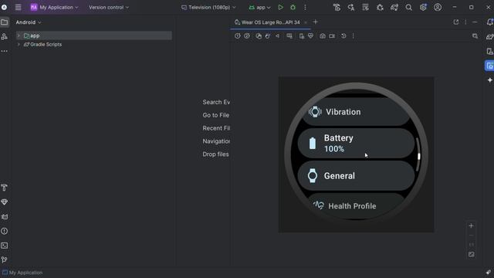Open Notifications bell icon
The image size is (494, 278).
[489, 22]
